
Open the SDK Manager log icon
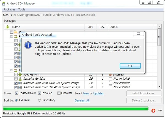[160, 111]
